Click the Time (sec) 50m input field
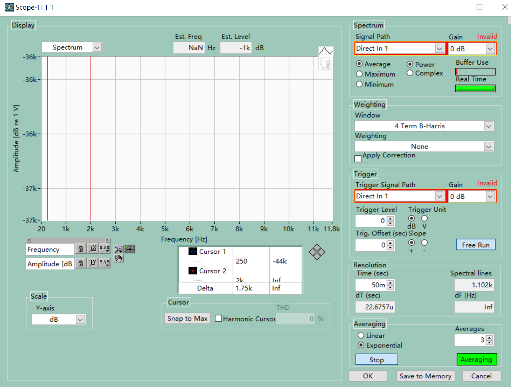The width and height of the screenshot is (511, 387). [371, 285]
